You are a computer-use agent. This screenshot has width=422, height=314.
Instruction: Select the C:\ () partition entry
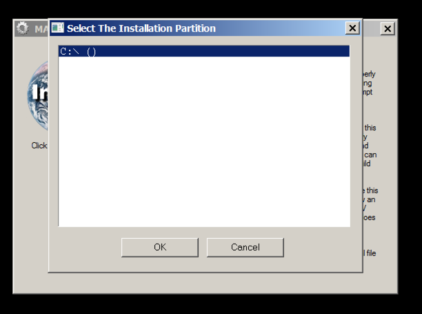coord(77,52)
